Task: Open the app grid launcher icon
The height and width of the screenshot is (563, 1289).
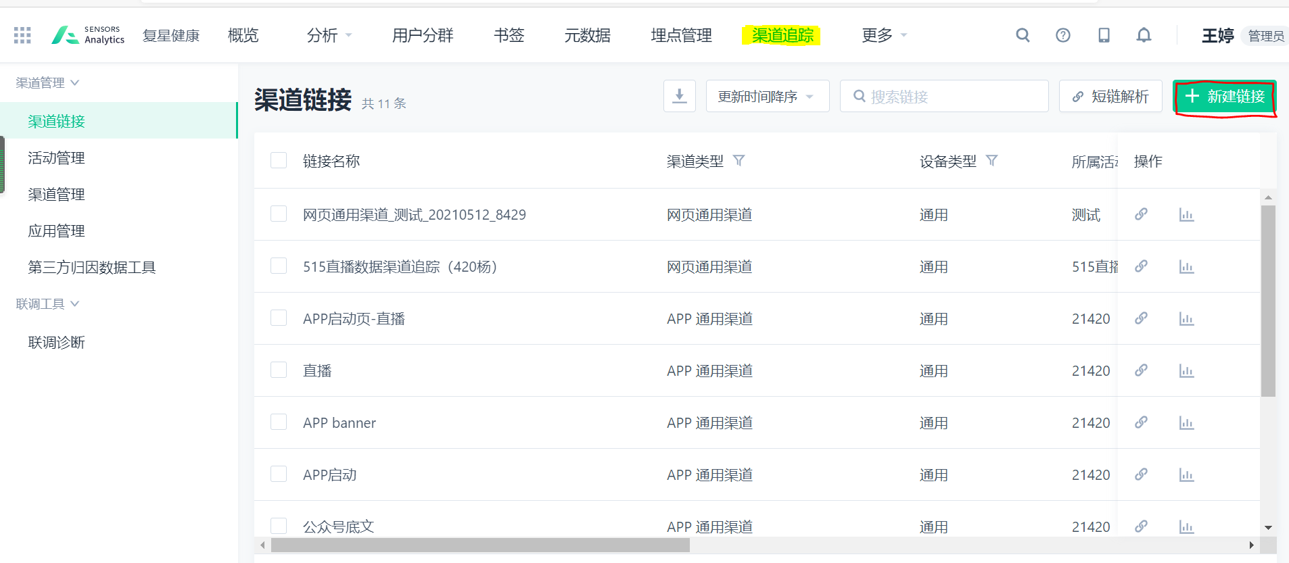Action: click(22, 35)
